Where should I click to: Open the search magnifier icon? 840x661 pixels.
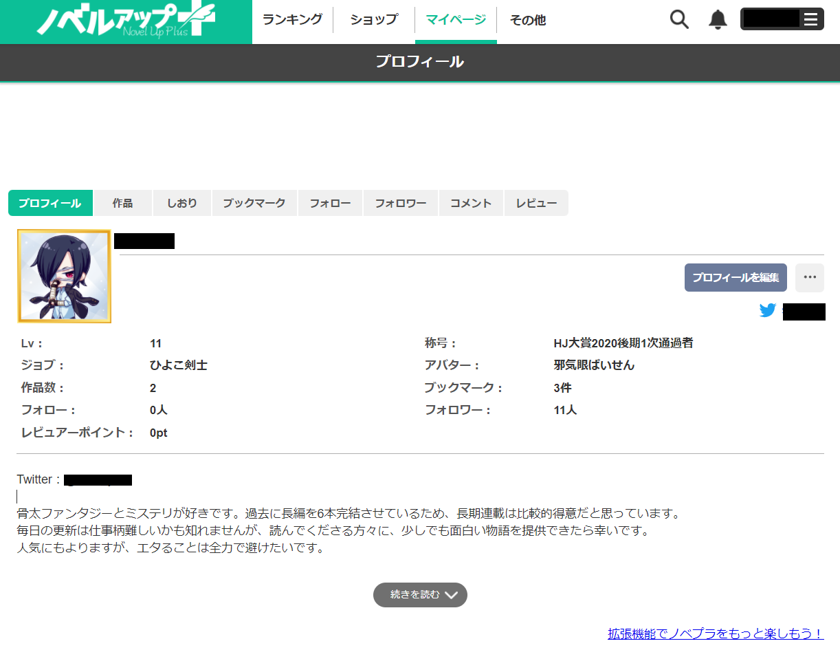pyautogui.click(x=679, y=19)
